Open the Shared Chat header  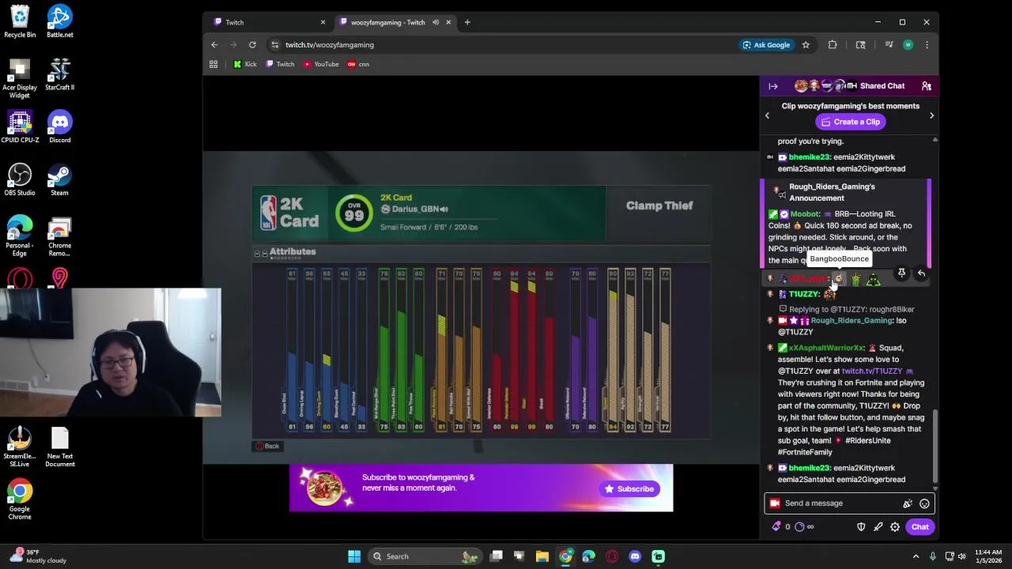[850, 86]
